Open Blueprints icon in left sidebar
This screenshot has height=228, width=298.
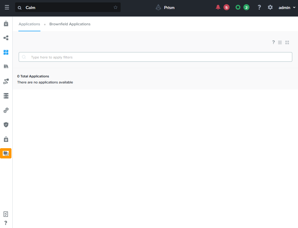pos(6,38)
